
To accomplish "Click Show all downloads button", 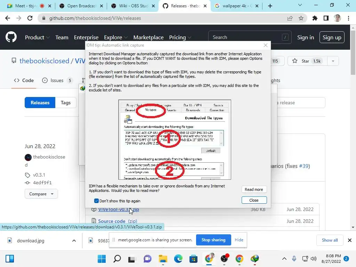I will click(330, 240).
